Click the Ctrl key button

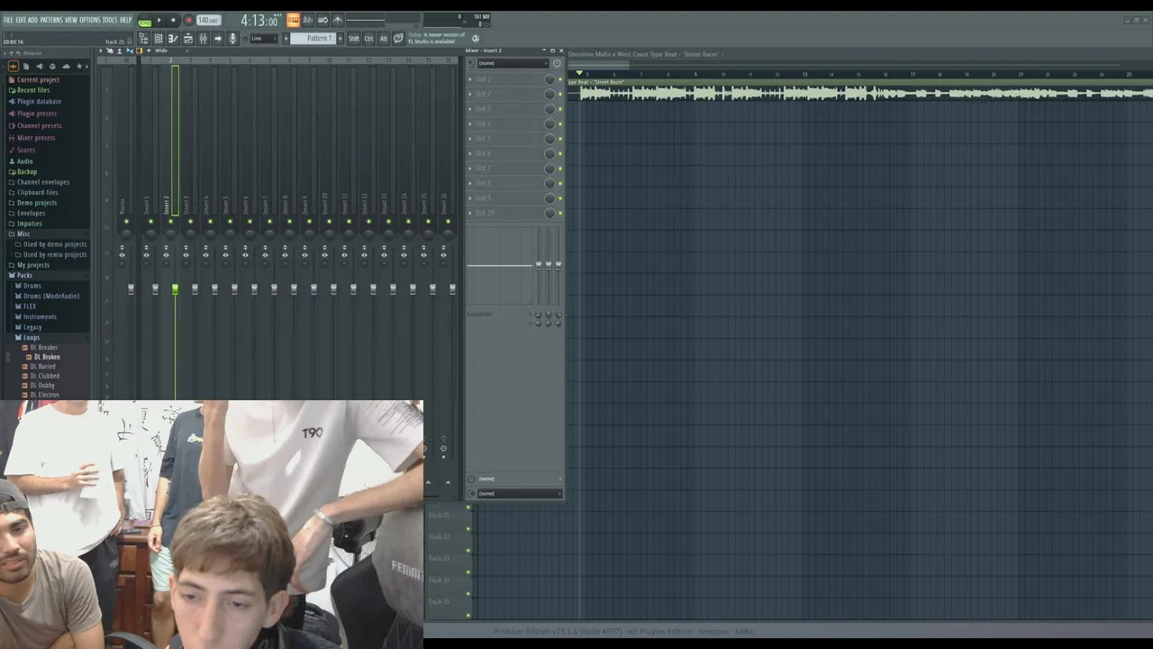coord(368,39)
